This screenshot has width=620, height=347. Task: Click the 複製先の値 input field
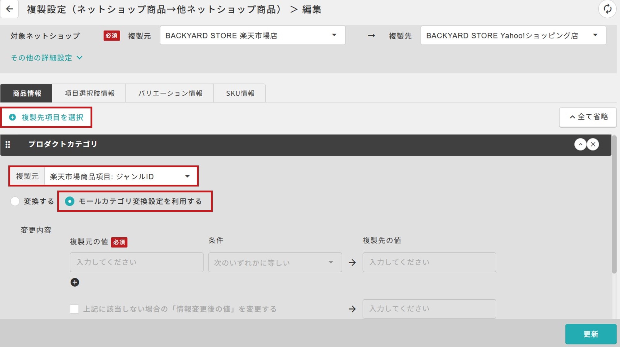click(429, 262)
